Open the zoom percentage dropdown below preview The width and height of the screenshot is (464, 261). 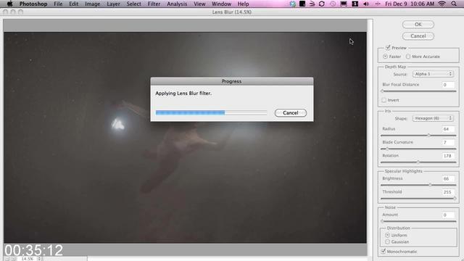tap(38, 259)
